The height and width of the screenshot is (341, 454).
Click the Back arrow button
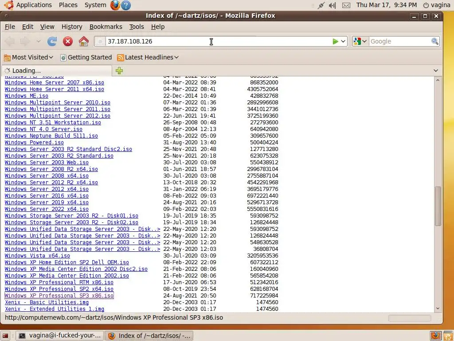pyautogui.click(x=10, y=41)
